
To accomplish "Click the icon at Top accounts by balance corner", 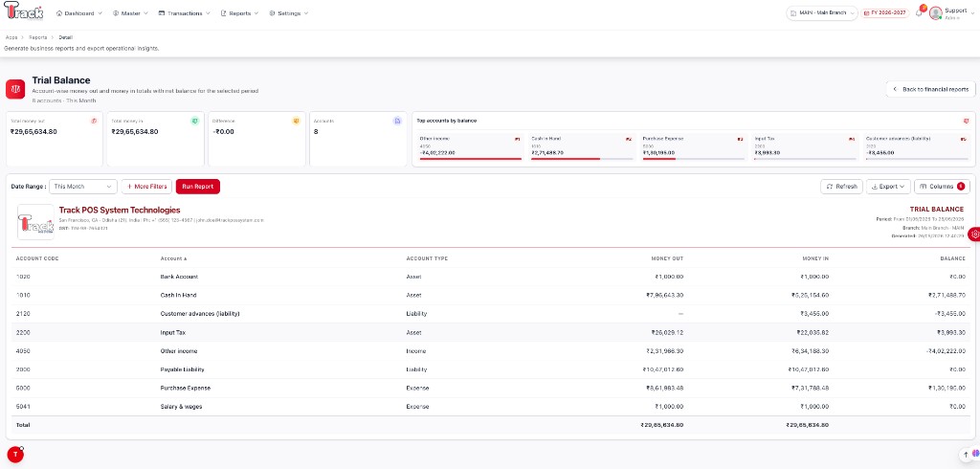I will [966, 121].
